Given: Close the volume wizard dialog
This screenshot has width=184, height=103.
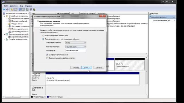Looking at the screenshot, I should click(x=102, y=16).
